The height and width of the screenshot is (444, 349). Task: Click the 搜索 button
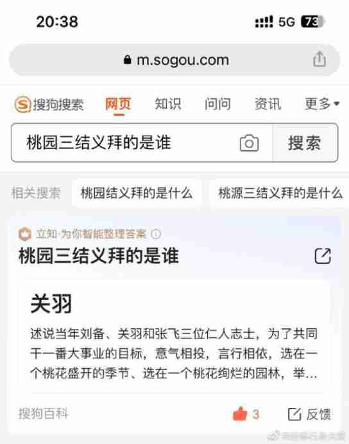point(305,143)
